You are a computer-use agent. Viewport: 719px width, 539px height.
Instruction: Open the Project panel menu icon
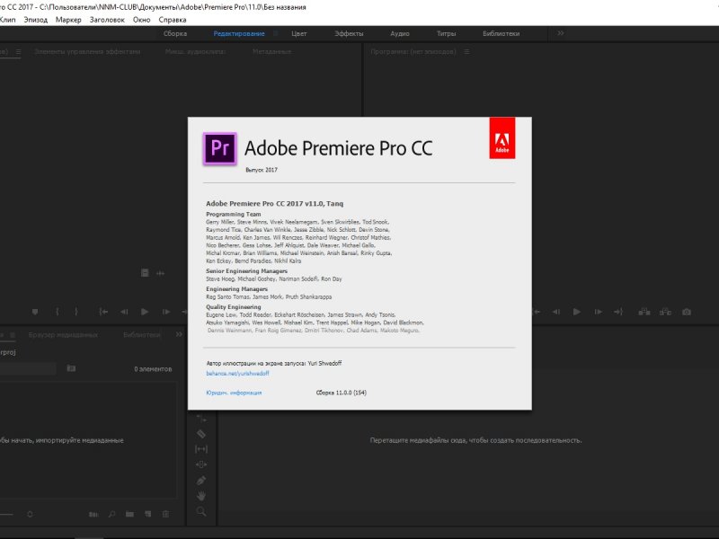click(13, 335)
